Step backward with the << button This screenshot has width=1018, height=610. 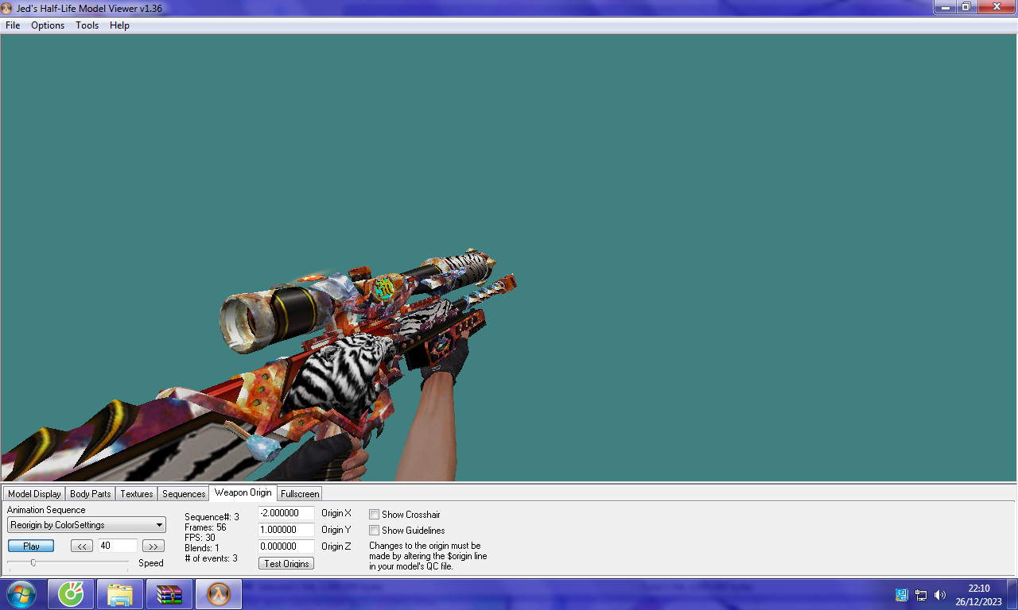(82, 546)
